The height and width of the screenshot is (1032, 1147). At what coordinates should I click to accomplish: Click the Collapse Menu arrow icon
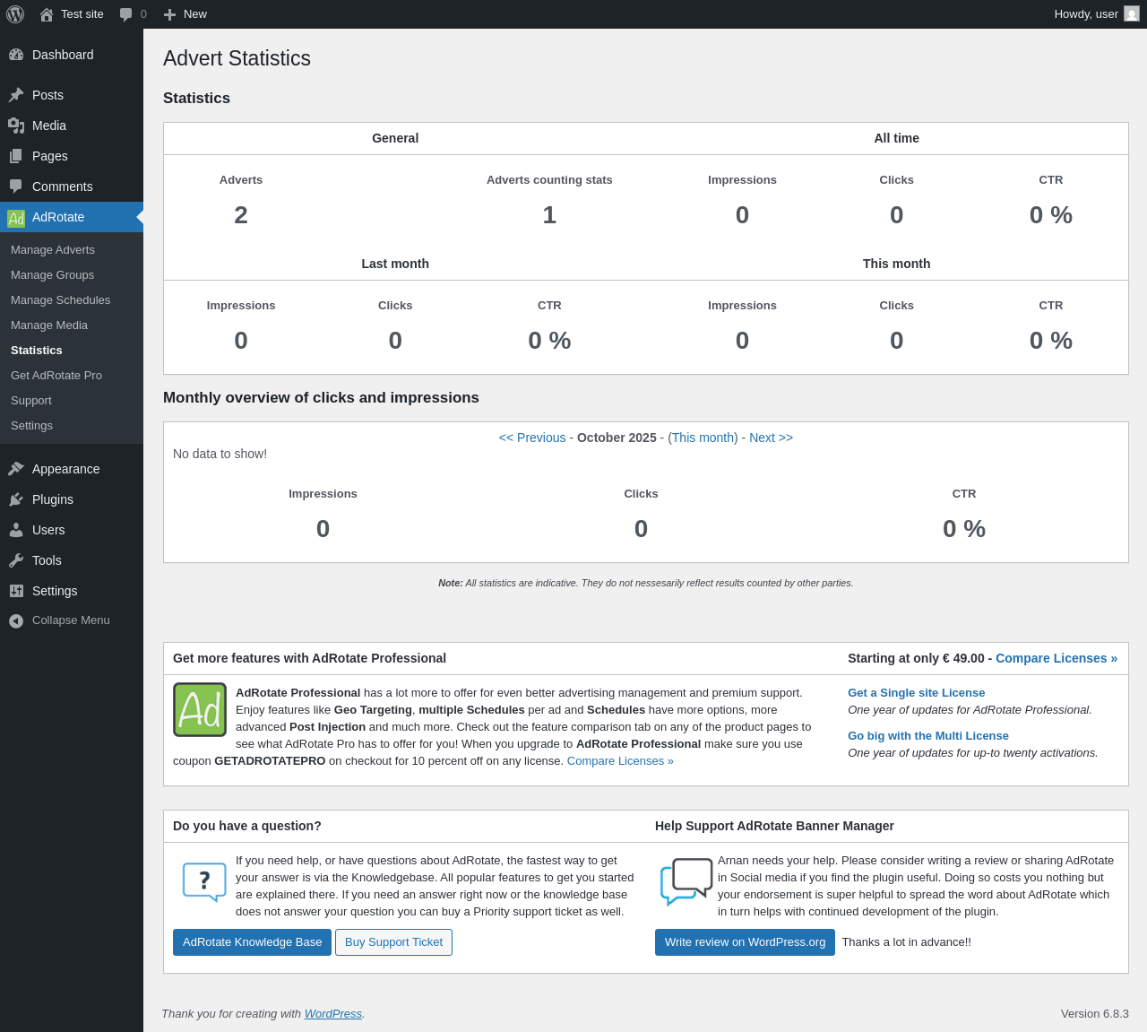click(16, 620)
